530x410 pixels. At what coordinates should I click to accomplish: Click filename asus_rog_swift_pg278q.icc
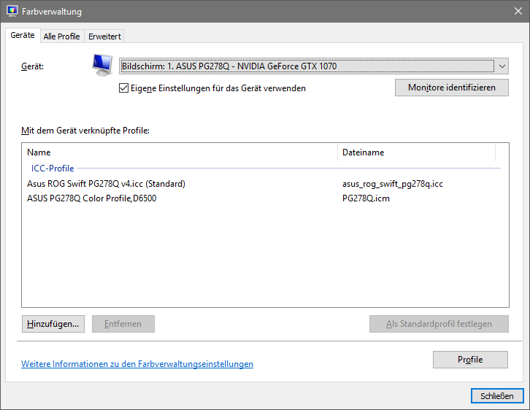point(393,184)
